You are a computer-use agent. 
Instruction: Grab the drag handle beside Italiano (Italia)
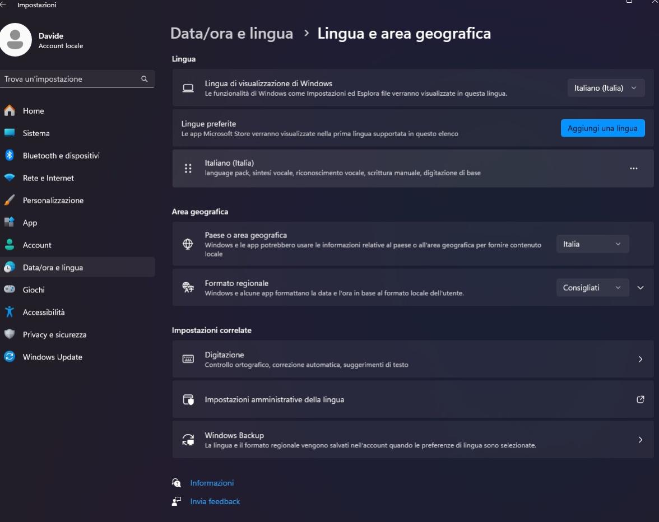[x=188, y=168]
